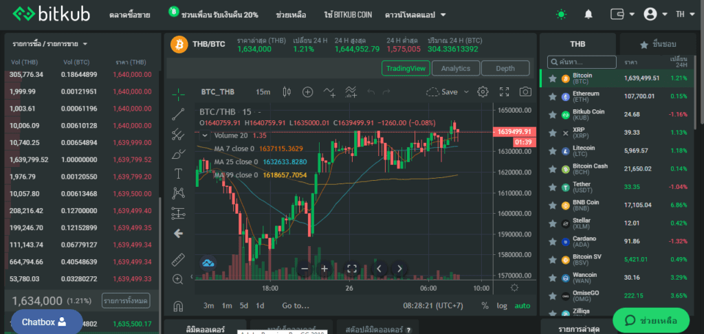
Task: Open the timezone clock 08:28:21 (UTC+7)
Action: click(x=433, y=306)
